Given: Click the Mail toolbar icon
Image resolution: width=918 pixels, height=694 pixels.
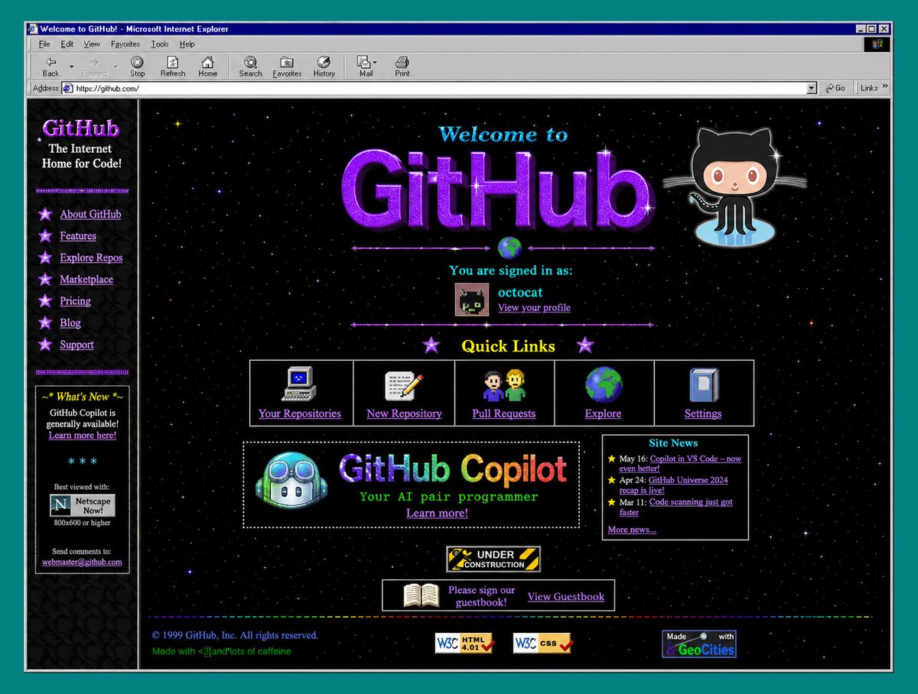Looking at the screenshot, I should (x=365, y=62).
